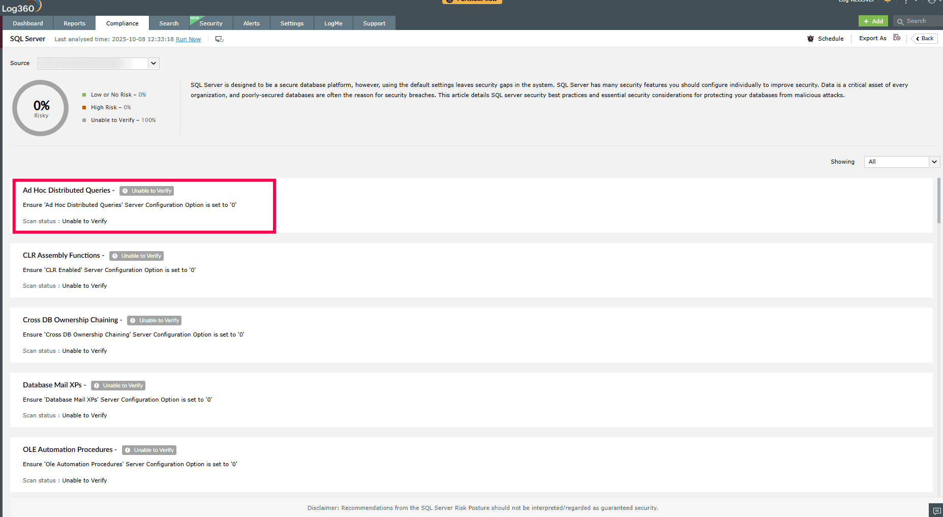Image resolution: width=943 pixels, height=517 pixels.
Task: Click the Unable to Verify badge on CLR Assembly Functions
Action: point(136,256)
